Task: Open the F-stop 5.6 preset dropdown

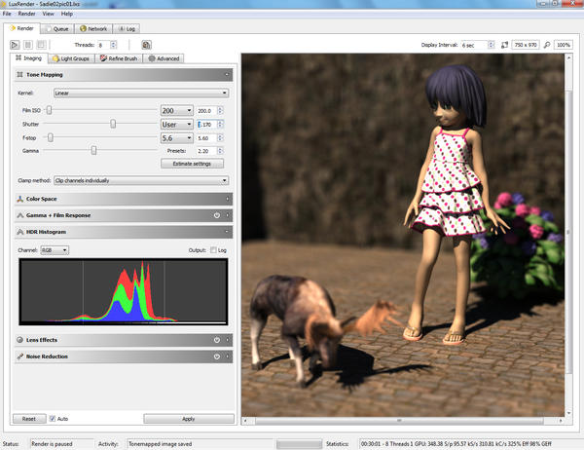Action: [176, 138]
